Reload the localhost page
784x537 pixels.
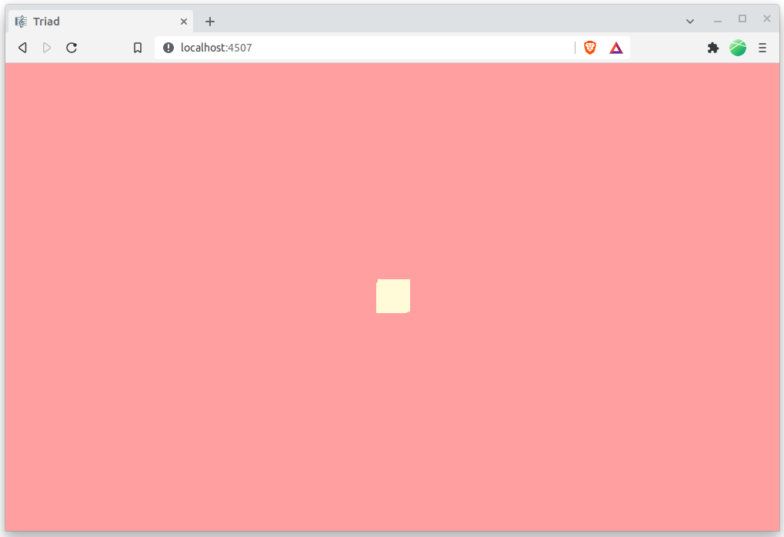pyautogui.click(x=72, y=48)
